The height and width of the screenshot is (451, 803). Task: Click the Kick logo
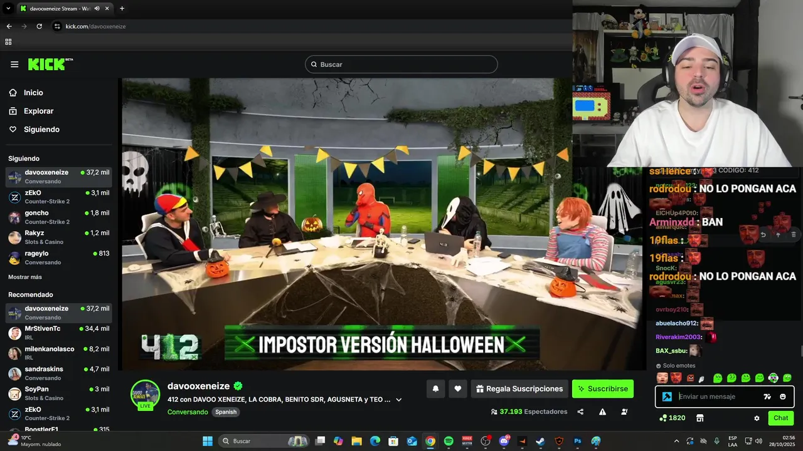click(50, 64)
